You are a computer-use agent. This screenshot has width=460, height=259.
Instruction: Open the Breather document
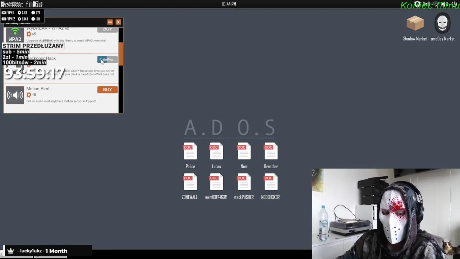271,151
